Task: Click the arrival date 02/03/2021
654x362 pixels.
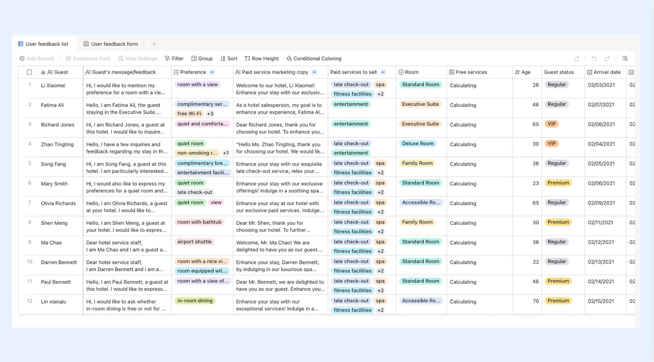Action: pos(601,85)
